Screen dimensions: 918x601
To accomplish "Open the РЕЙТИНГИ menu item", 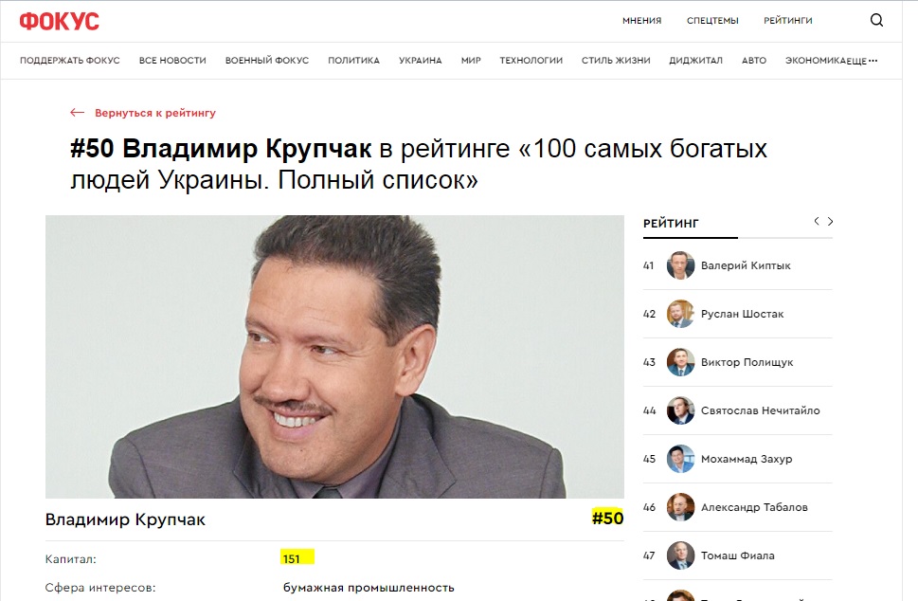I will click(787, 21).
